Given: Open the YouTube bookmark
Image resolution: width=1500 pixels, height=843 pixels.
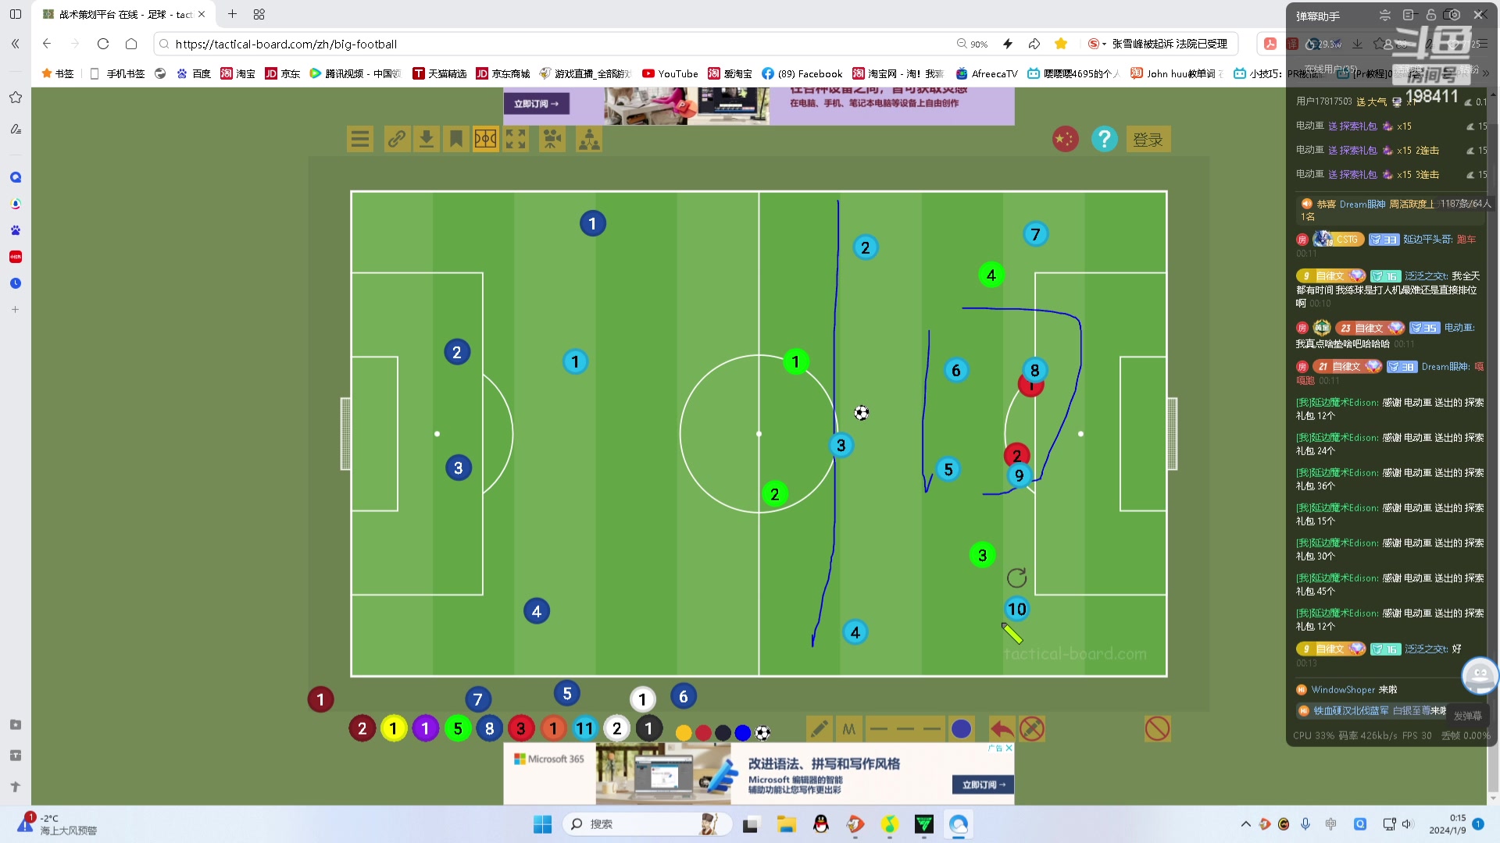Looking at the screenshot, I should coord(670,73).
